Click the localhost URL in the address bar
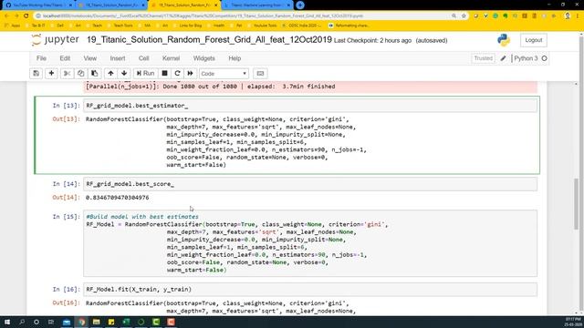This screenshot has width=584, height=328. [203, 16]
